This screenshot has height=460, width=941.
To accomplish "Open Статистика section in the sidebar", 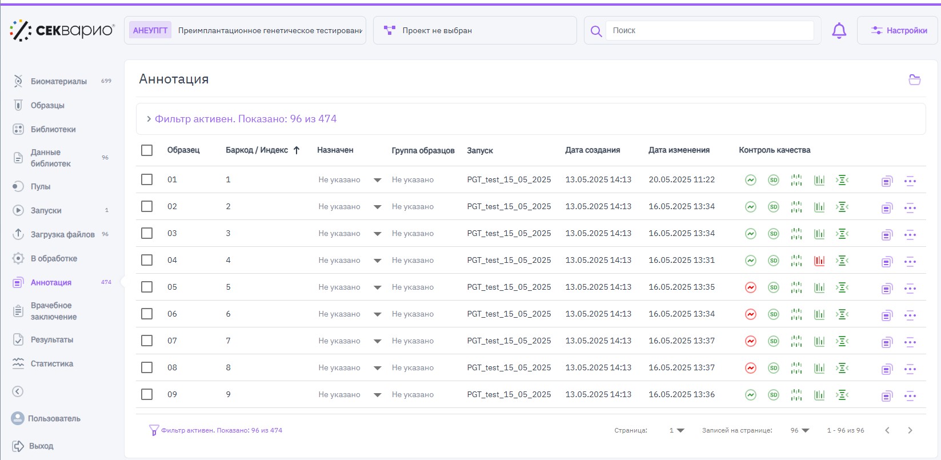I will coord(51,363).
